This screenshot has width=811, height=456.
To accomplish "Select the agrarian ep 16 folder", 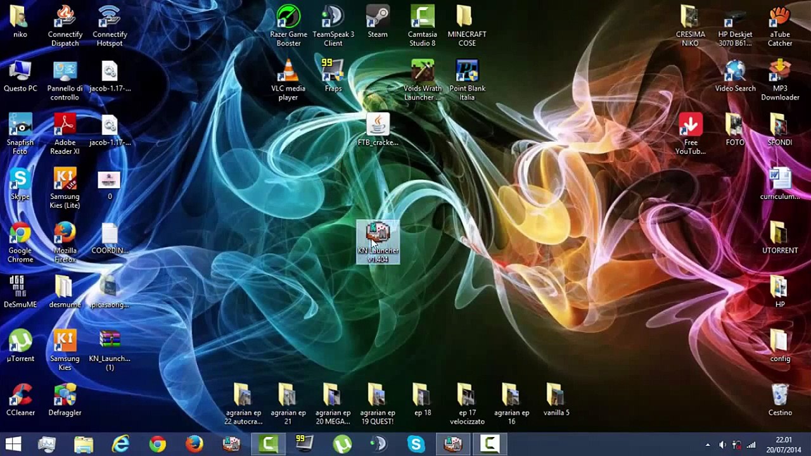I will pyautogui.click(x=512, y=404).
